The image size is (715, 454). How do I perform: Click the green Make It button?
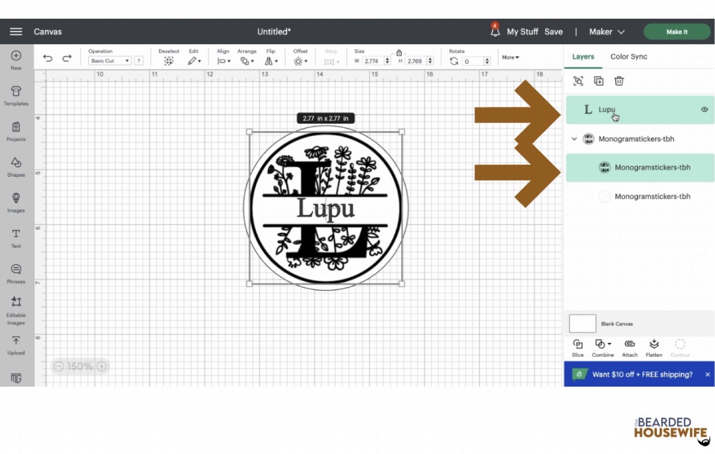click(677, 32)
